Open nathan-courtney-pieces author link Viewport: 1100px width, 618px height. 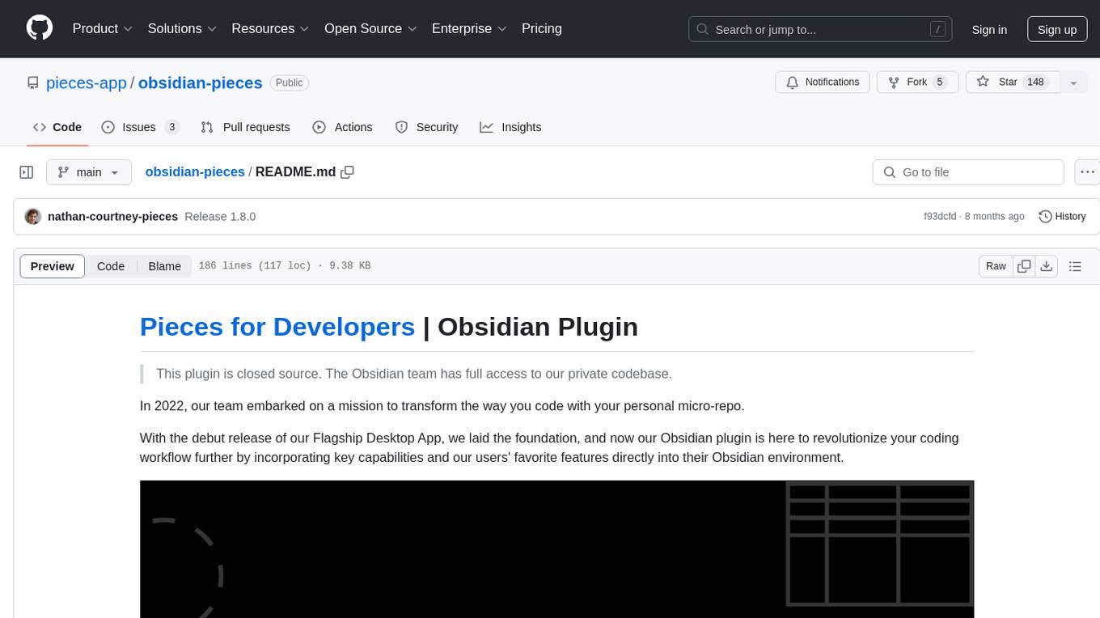[x=112, y=216]
